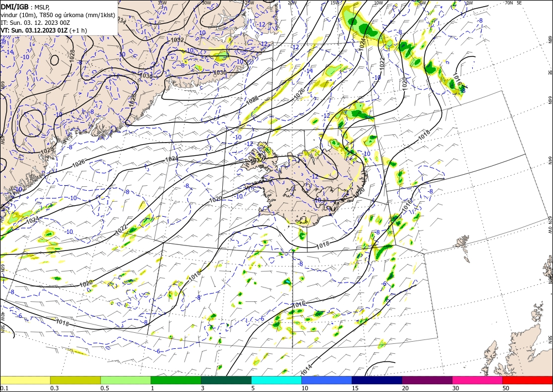
Task: Click the red 50+ mm legend swatch
Action: (x=528, y=380)
